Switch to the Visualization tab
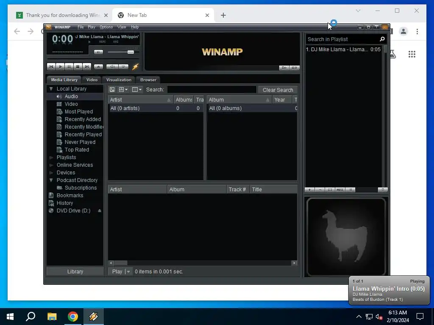Viewport: 434px width, 325px height. [x=119, y=80]
